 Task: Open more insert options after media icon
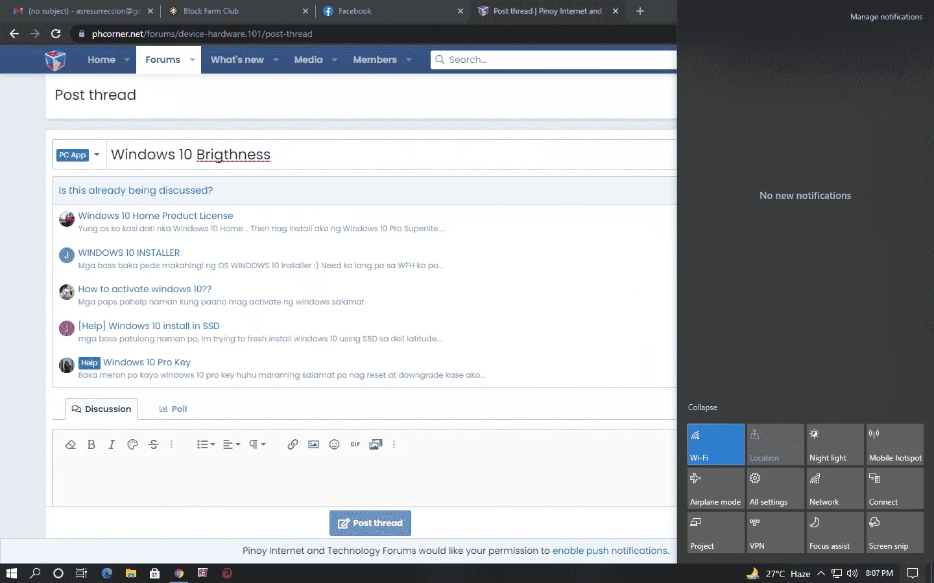pos(394,444)
